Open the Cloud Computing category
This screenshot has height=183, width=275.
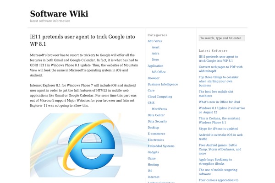pyautogui.click(x=160, y=97)
